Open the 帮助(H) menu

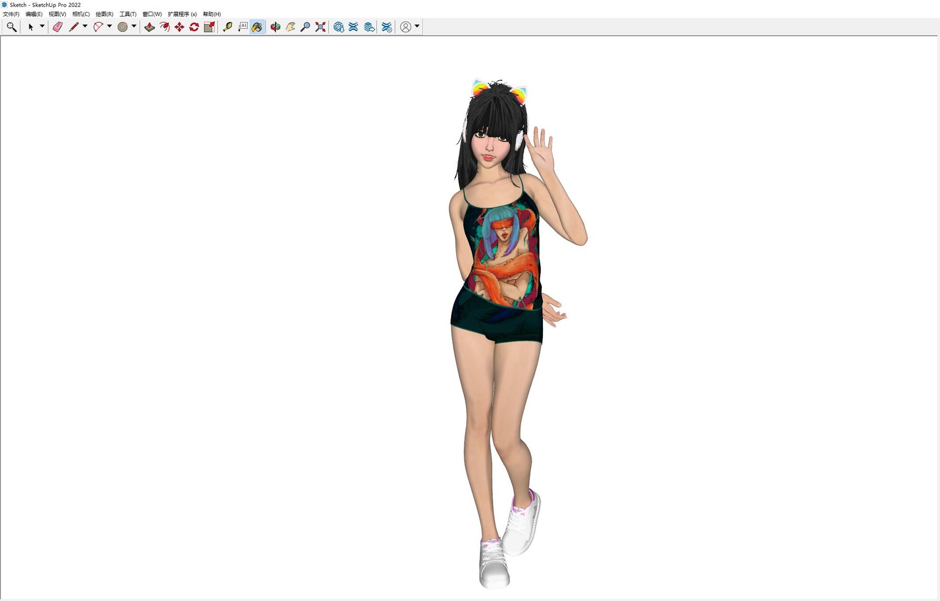pos(212,14)
